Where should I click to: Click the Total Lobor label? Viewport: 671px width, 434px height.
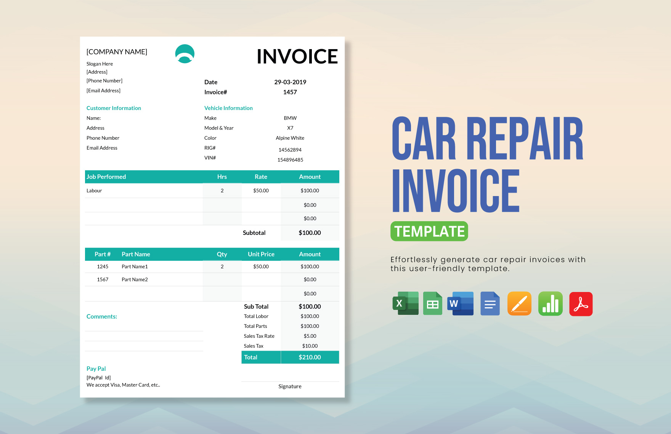point(256,316)
